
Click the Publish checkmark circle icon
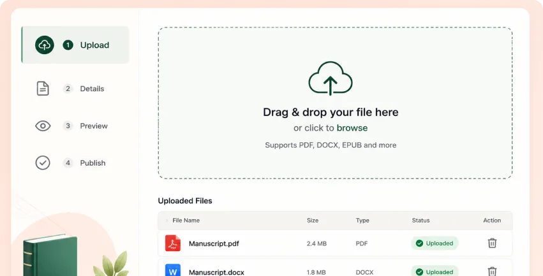43,163
